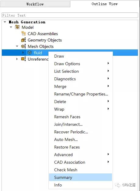Viewport: 140px width, 191px height.
Task: Click the CAD Assemblies icon
Action: pyautogui.click(x=23, y=33)
